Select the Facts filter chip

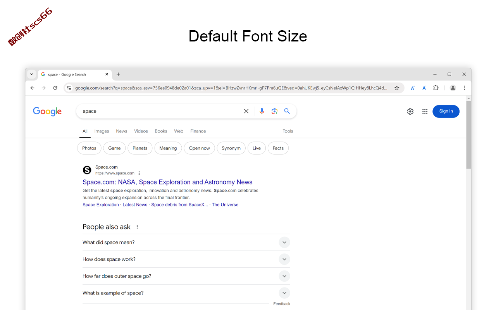(x=278, y=148)
